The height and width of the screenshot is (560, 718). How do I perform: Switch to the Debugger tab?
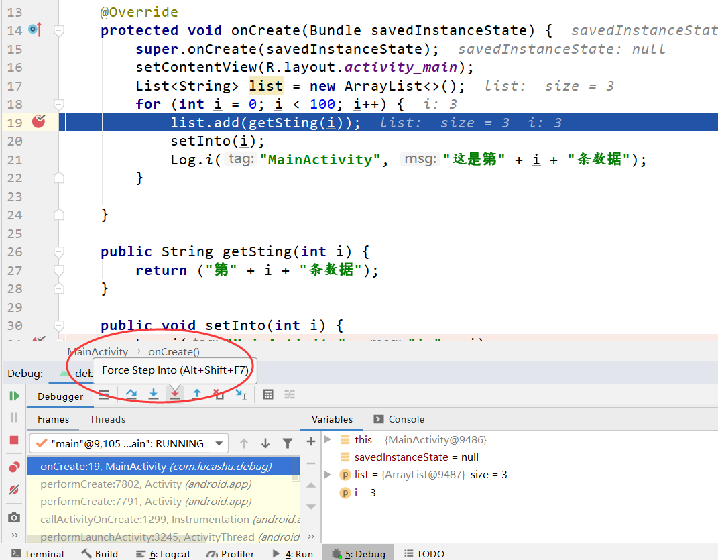click(x=60, y=396)
